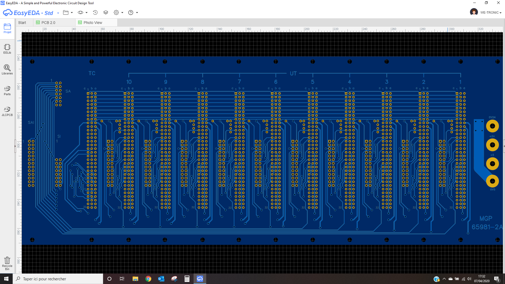Open the File folder menu icon
Screen dimensions: 505x284
66,13
